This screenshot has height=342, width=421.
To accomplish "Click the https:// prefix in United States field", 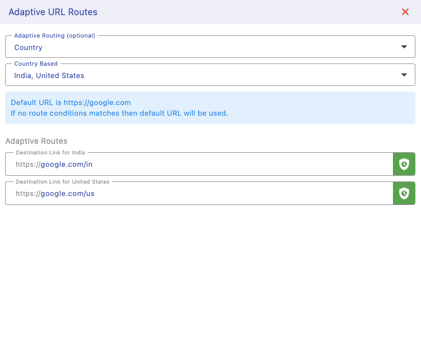I will coord(28,194).
